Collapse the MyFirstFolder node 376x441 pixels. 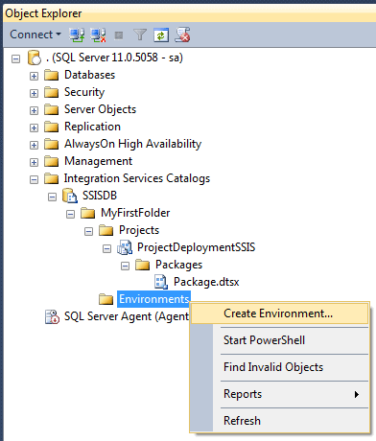point(70,214)
